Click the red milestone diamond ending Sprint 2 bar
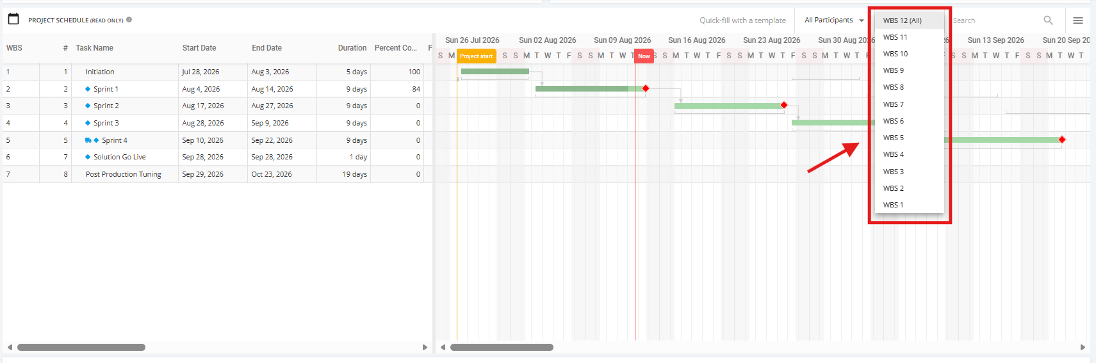Viewport: 1096px width, 363px height. click(x=784, y=105)
